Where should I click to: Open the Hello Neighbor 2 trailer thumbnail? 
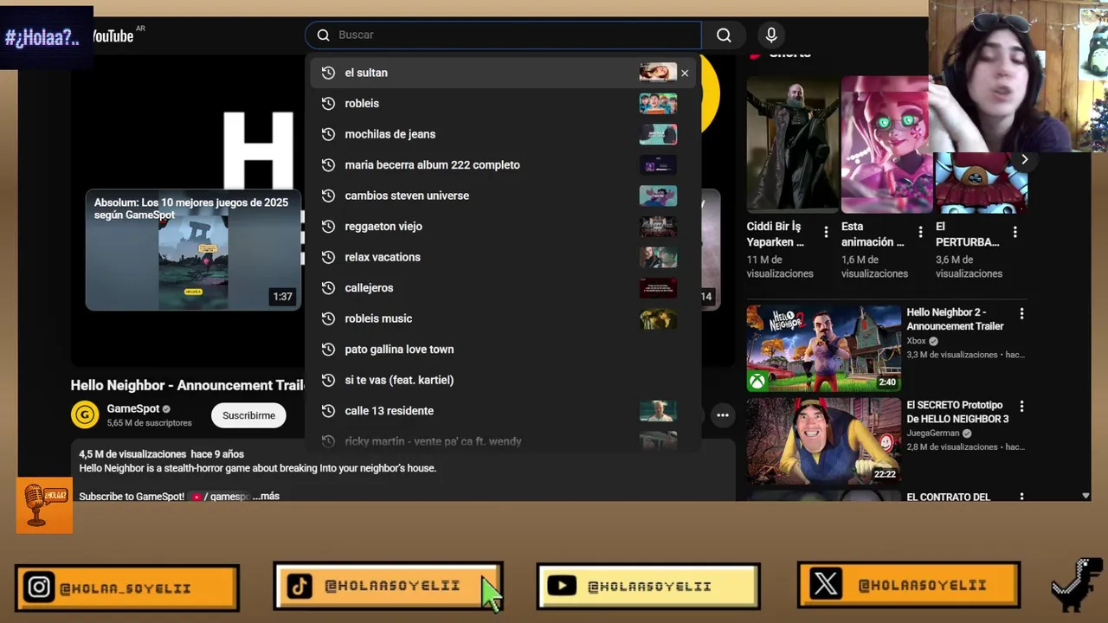pyautogui.click(x=824, y=348)
